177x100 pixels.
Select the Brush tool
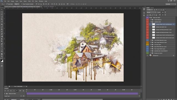pos(2,27)
